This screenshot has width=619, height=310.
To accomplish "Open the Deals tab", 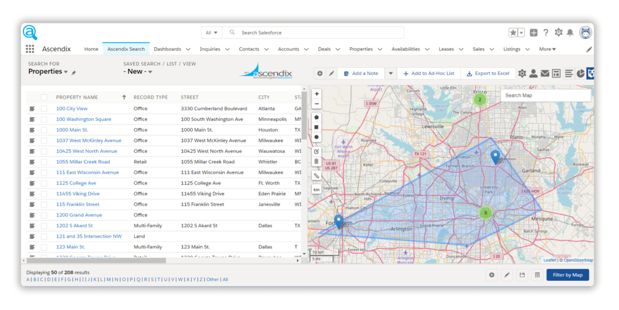I will [324, 50].
